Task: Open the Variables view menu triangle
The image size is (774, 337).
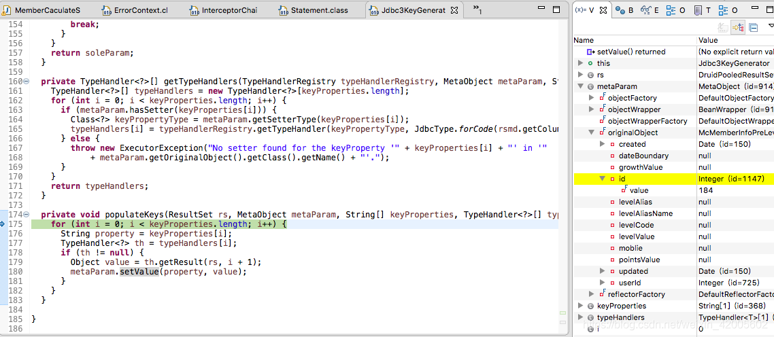Action: click(771, 25)
